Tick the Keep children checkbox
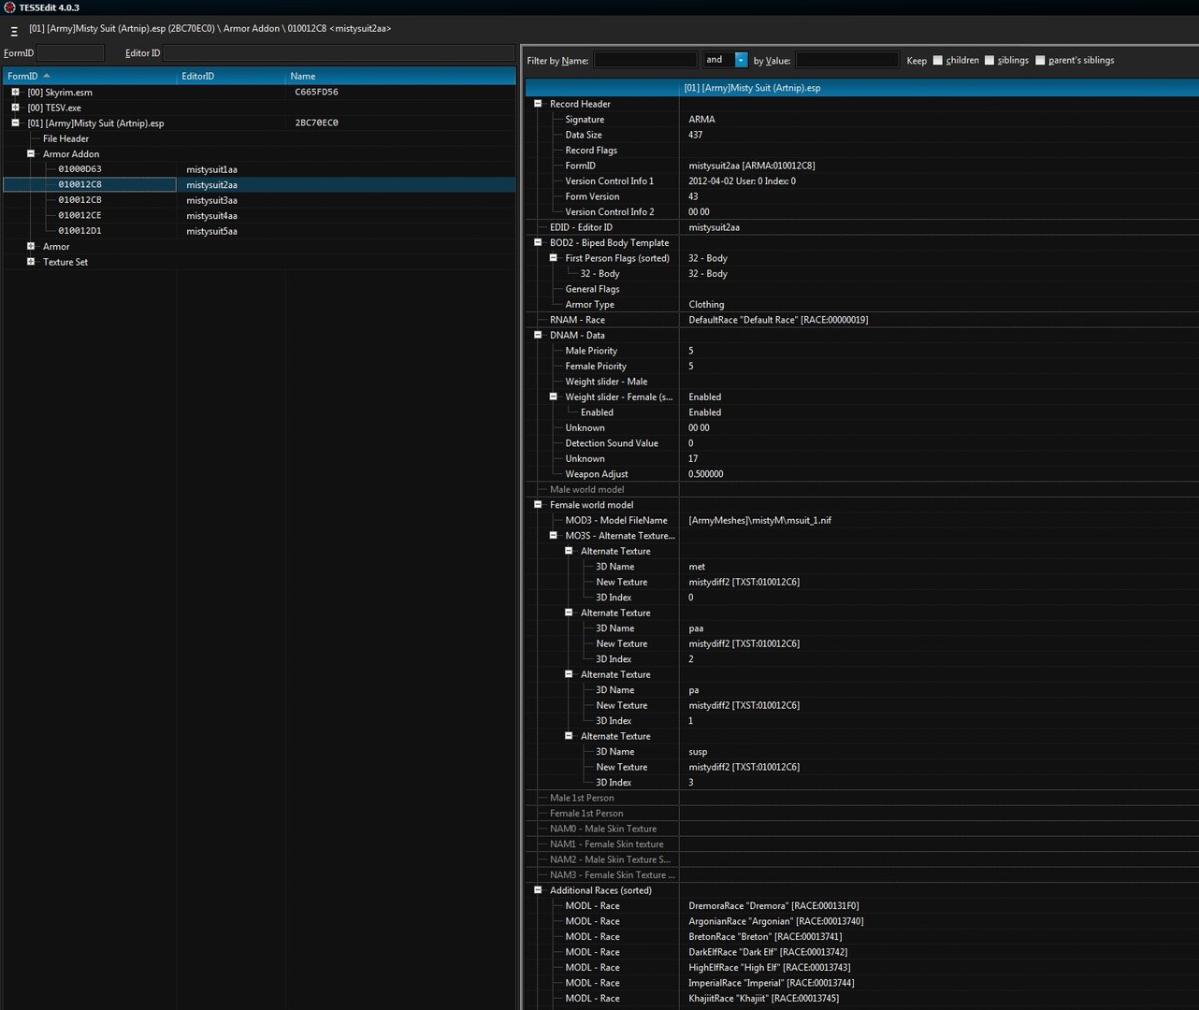Viewport: 1199px width, 1010px height. (938, 61)
